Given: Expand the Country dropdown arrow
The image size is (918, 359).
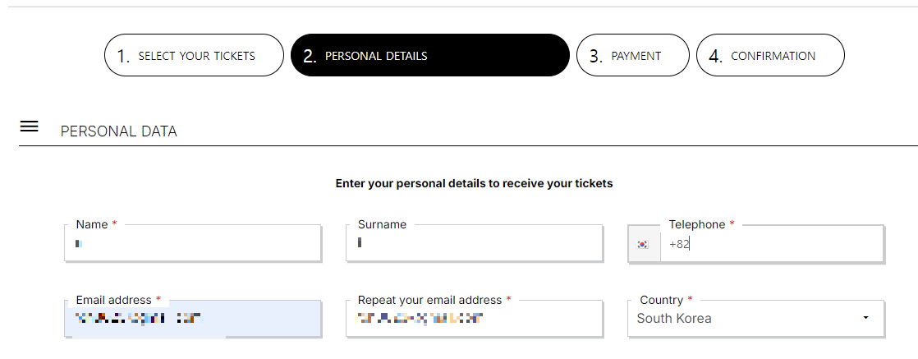Looking at the screenshot, I should point(865,319).
